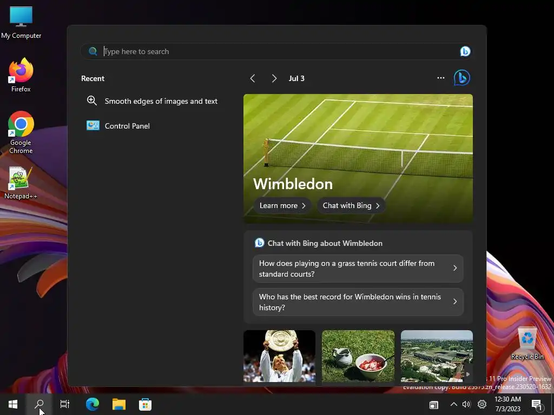Click Chat with Bing on Wimbledon card
This screenshot has width=554, height=415.
[x=351, y=206]
